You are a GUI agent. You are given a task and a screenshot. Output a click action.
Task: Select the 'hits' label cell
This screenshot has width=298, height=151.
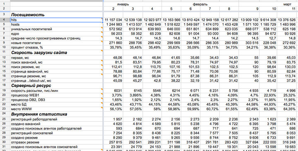[x=56, y=20]
